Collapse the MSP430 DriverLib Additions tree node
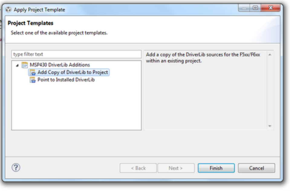 click(x=18, y=65)
